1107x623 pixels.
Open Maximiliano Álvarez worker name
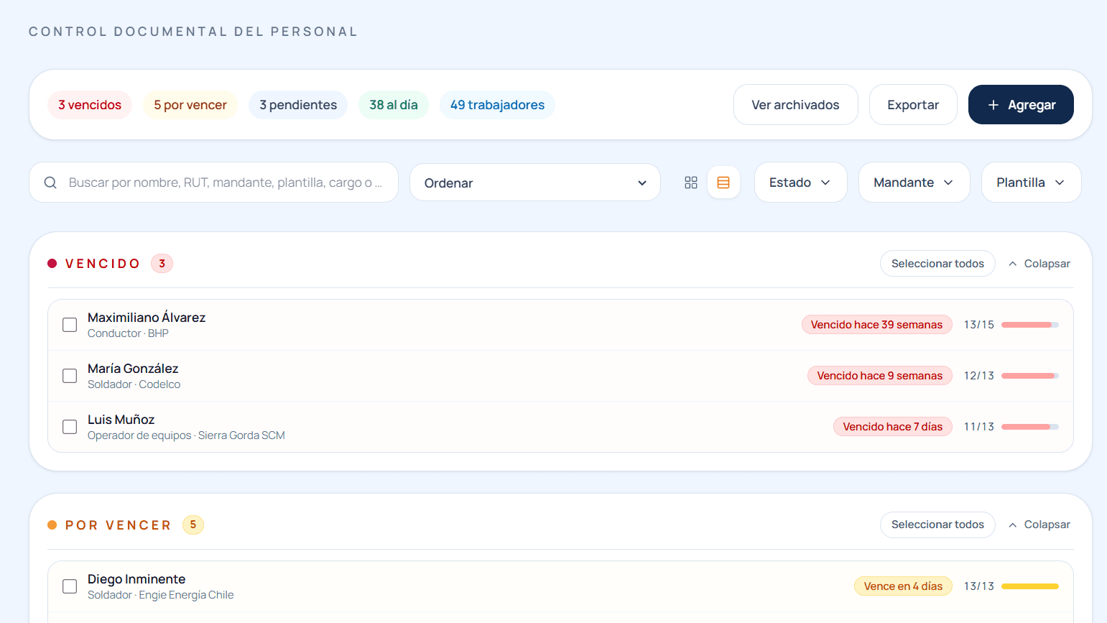147,318
